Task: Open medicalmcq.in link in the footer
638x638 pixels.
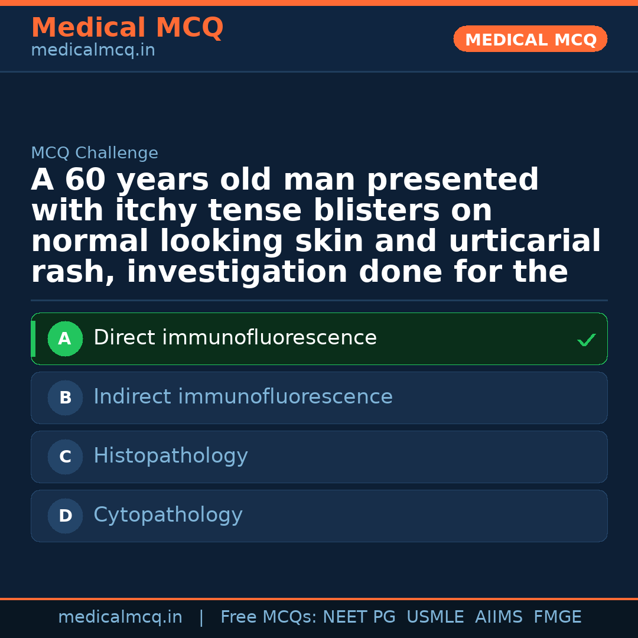Action: [120, 617]
